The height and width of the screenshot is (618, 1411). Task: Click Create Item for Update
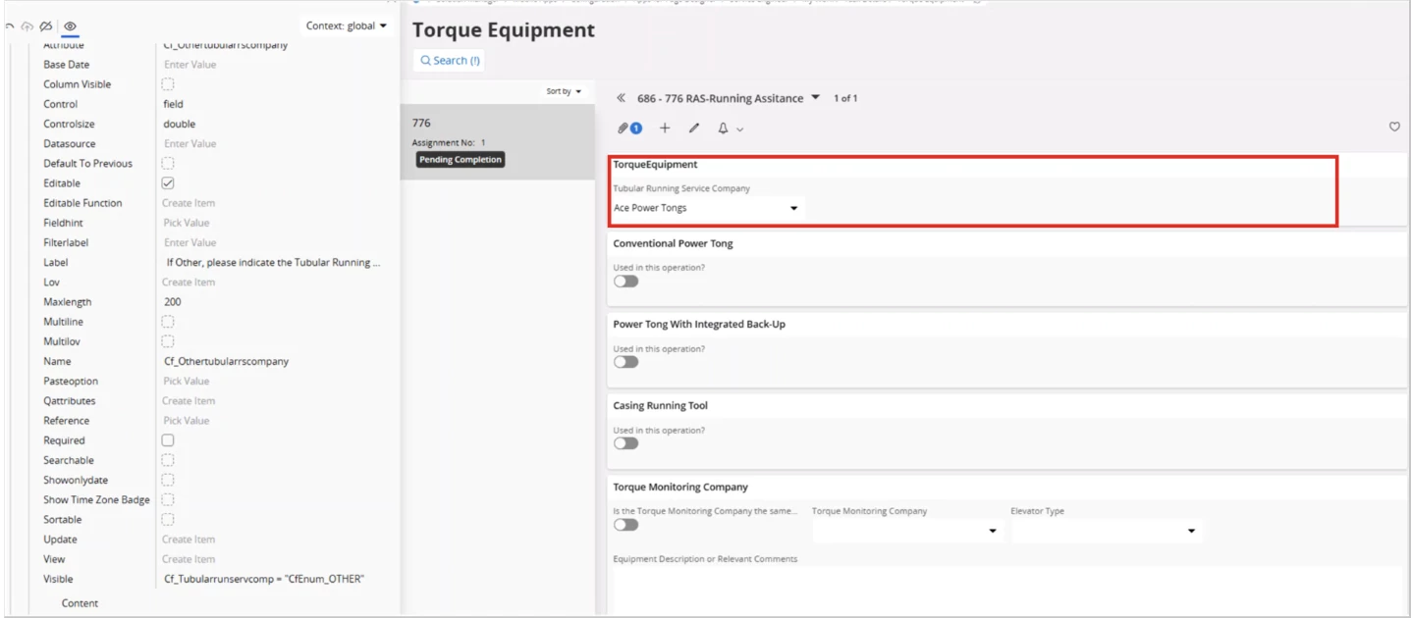(189, 539)
